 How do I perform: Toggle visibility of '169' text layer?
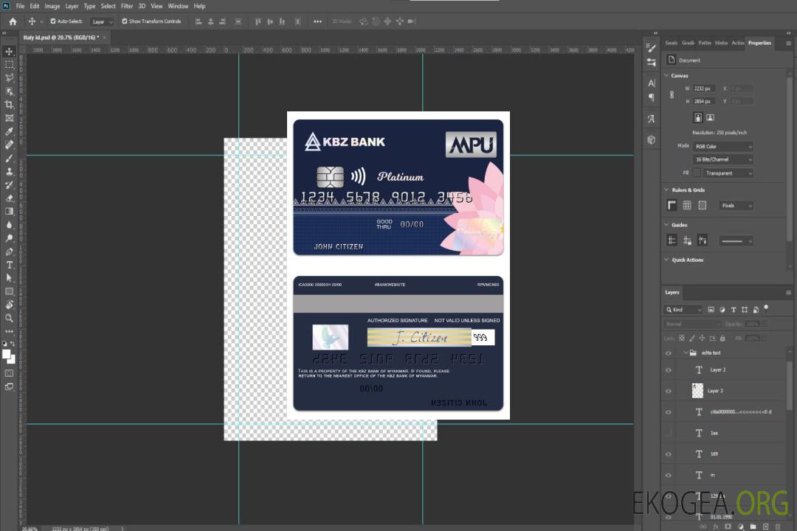(x=669, y=454)
